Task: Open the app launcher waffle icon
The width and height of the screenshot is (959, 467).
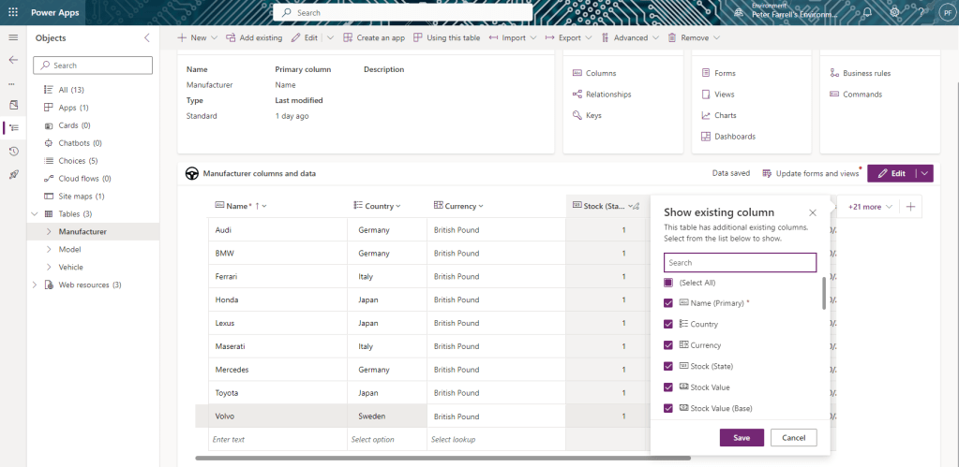Action: click(x=13, y=13)
